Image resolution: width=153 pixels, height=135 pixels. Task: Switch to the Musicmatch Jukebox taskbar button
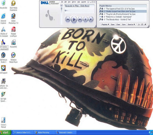66,132
